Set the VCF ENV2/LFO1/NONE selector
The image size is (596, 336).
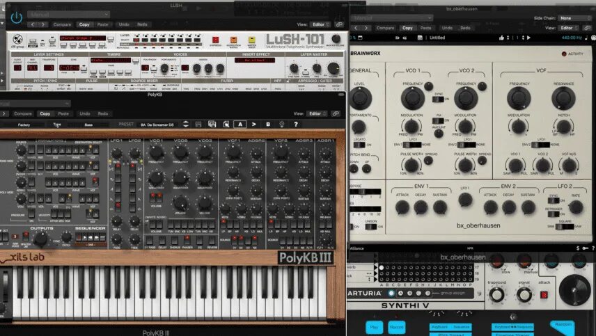click(x=540, y=145)
